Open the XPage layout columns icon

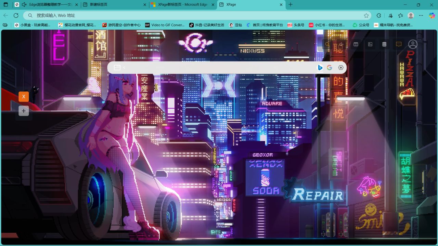click(x=356, y=44)
